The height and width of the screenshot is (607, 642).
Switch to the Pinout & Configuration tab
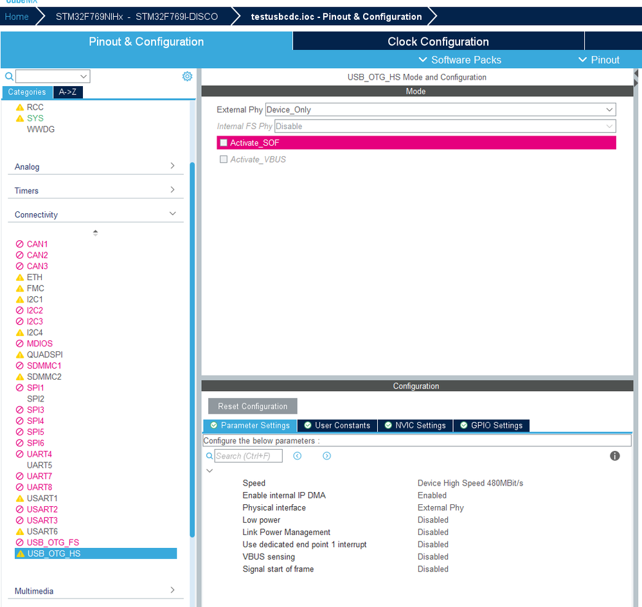pos(146,41)
